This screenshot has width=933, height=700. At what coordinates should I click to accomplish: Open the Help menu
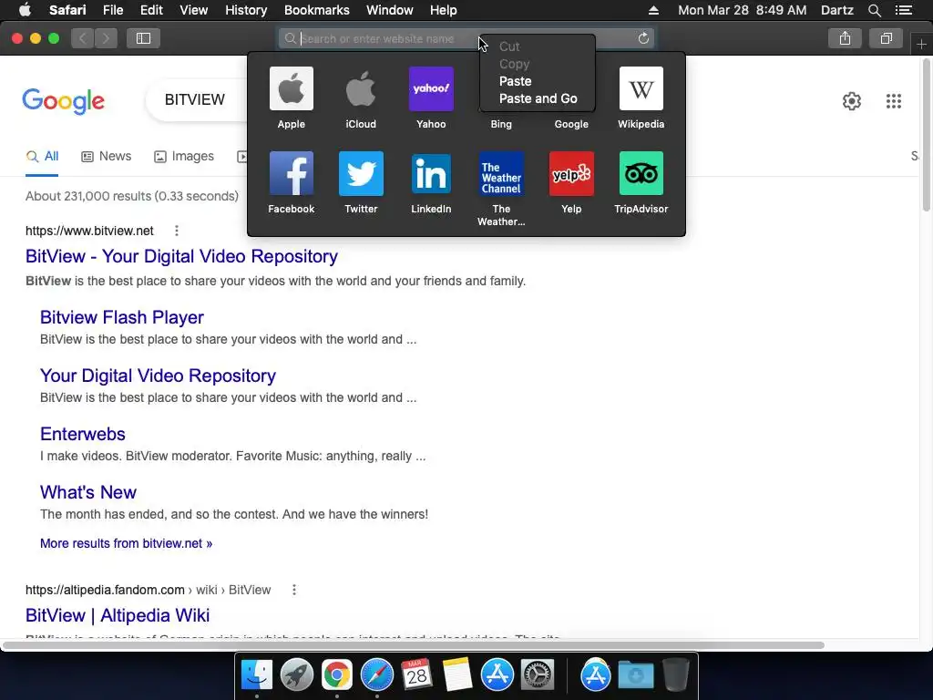[x=444, y=10]
